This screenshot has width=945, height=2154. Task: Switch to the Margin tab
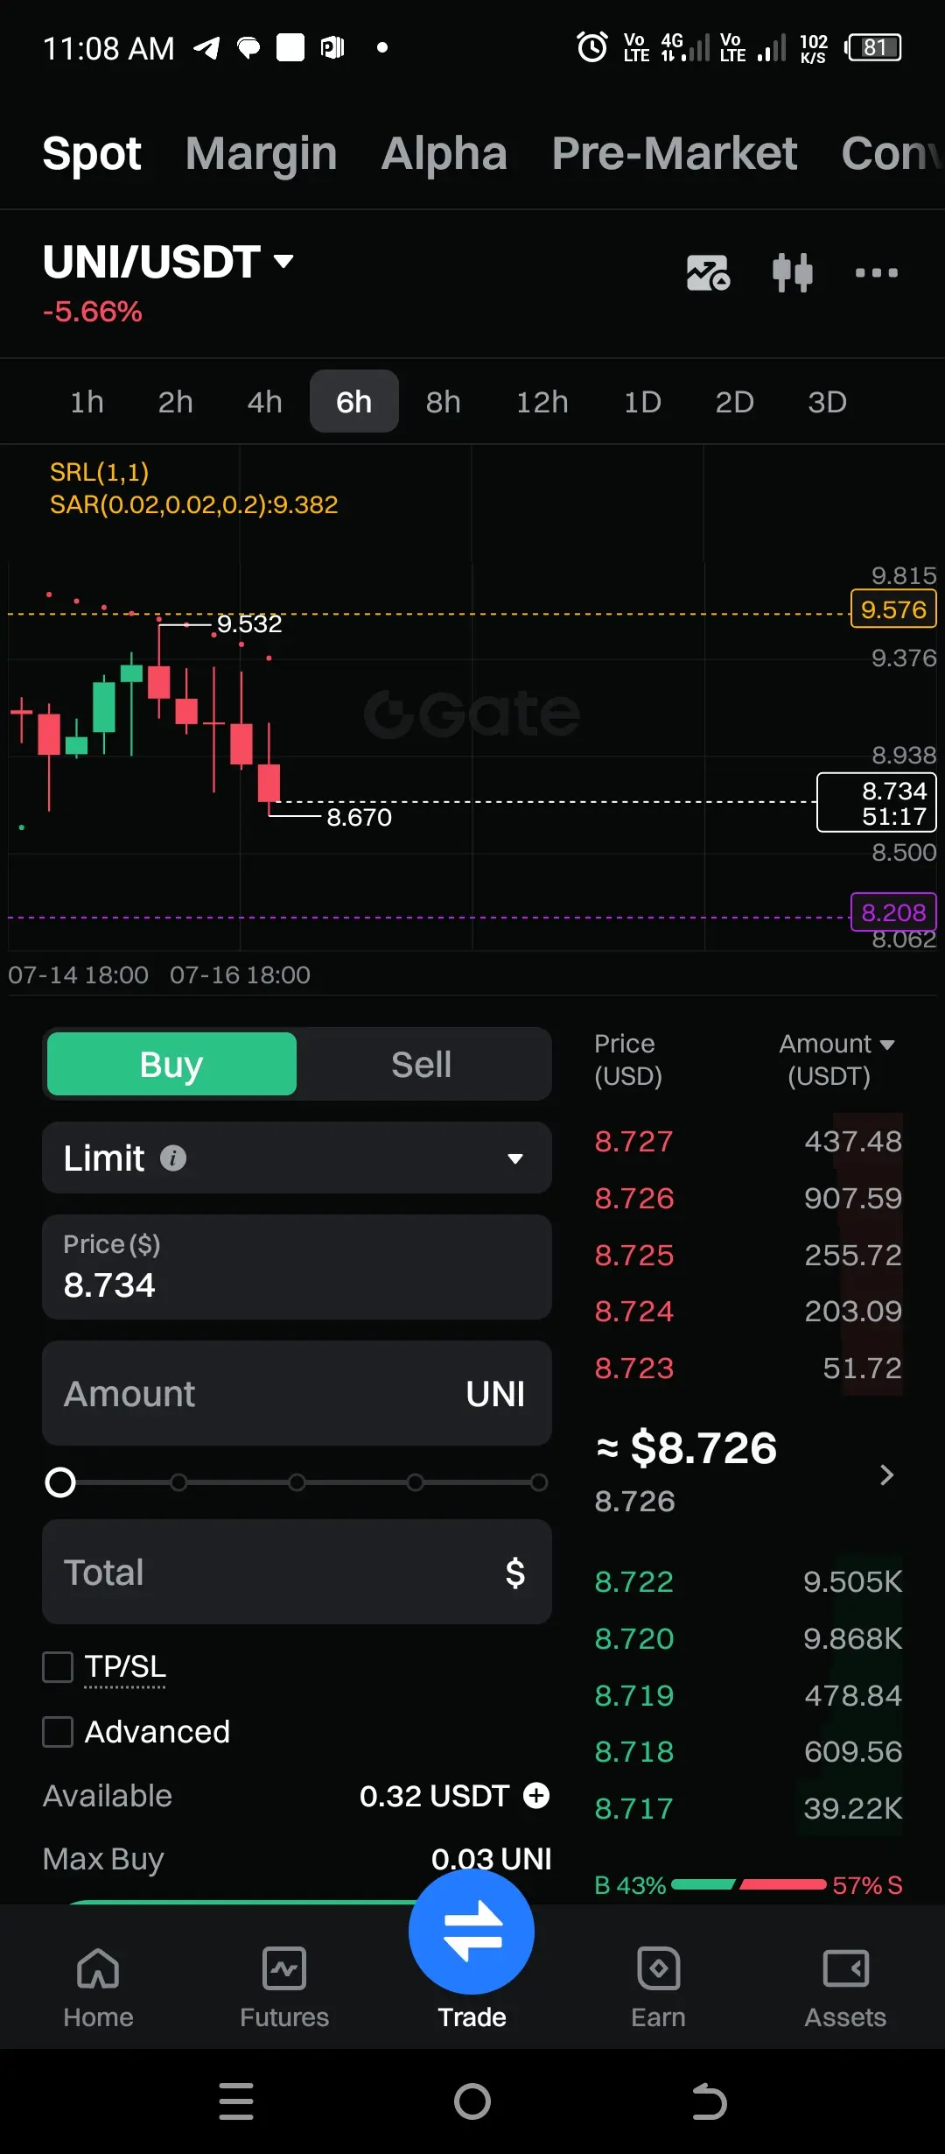(261, 153)
